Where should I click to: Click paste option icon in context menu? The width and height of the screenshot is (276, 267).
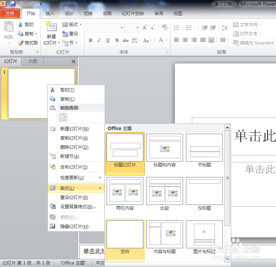coord(63,117)
